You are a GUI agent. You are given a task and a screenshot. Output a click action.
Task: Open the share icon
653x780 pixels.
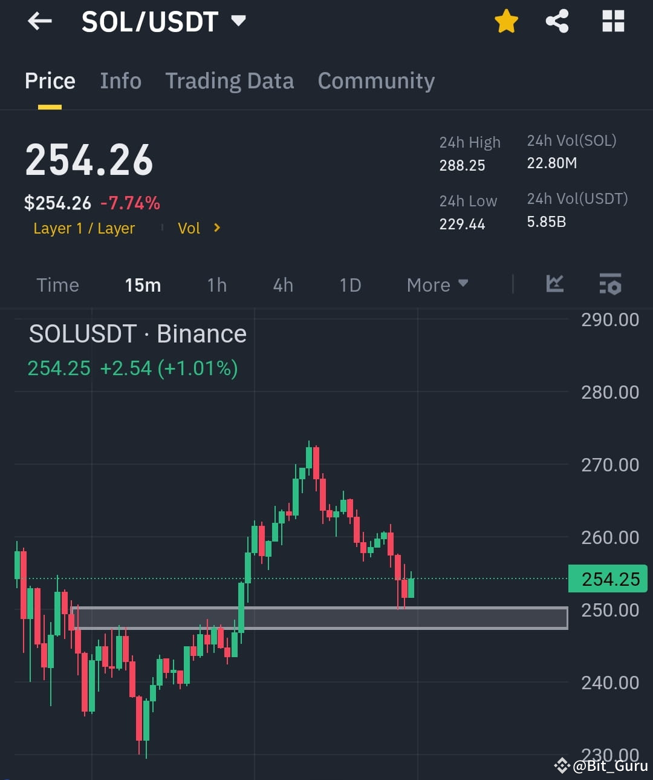pos(556,21)
